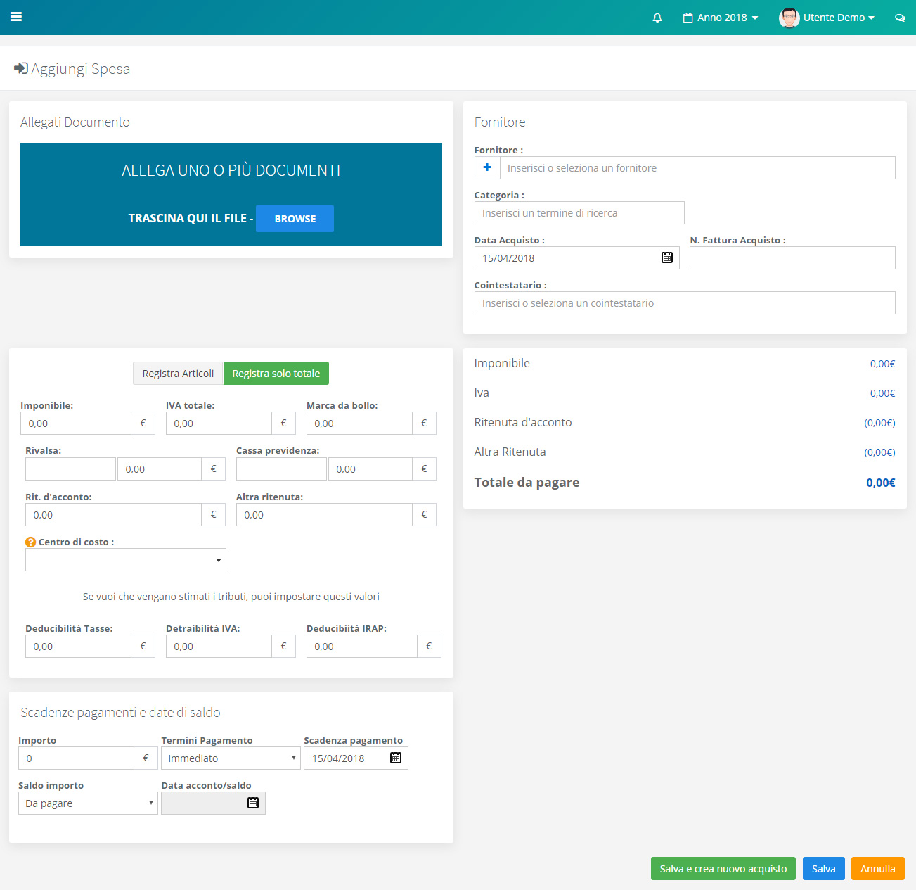The height and width of the screenshot is (890, 916).
Task: Switch to Registra Articoli tab
Action: coord(178,373)
